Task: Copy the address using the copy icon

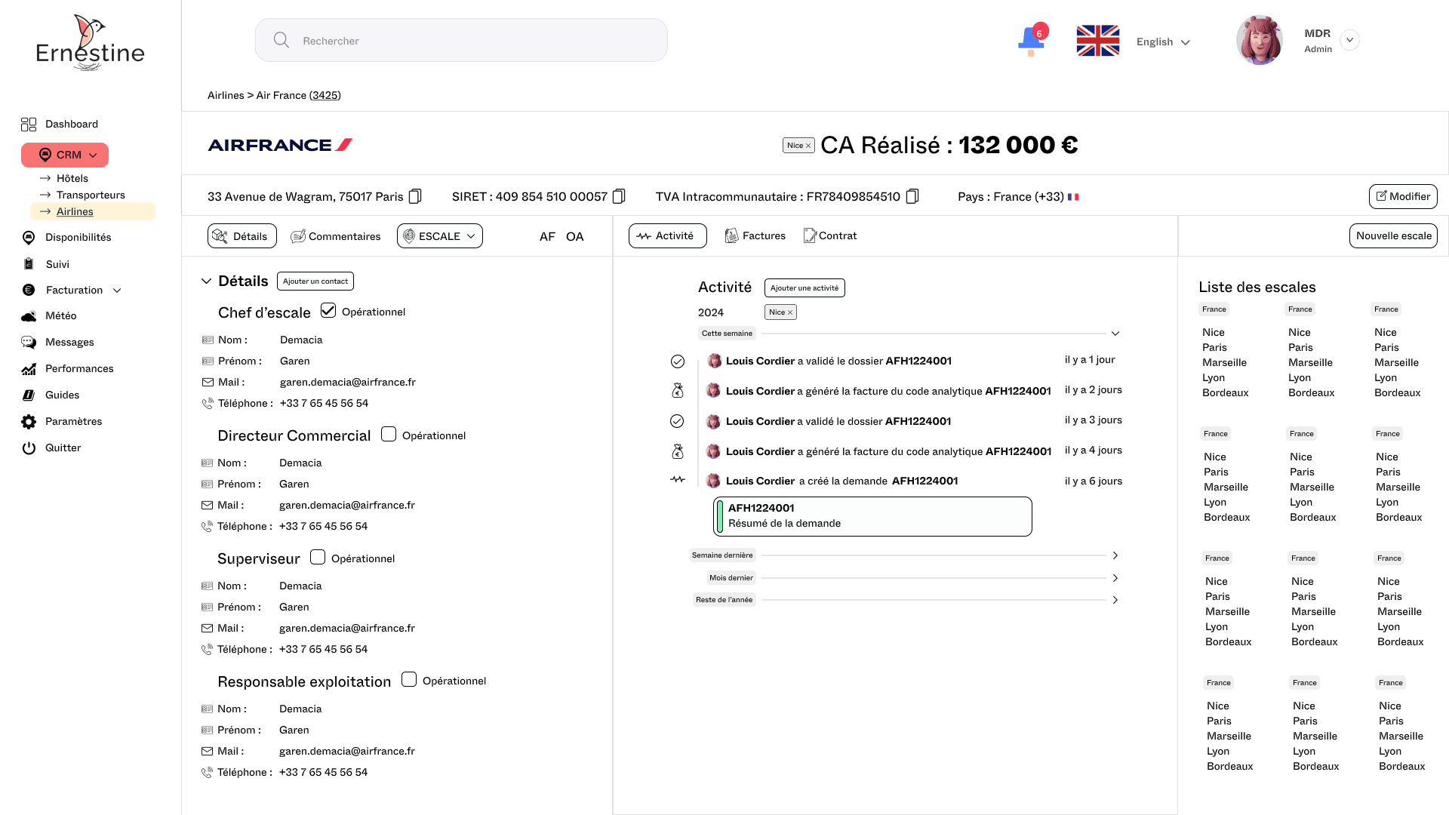Action: click(x=415, y=196)
